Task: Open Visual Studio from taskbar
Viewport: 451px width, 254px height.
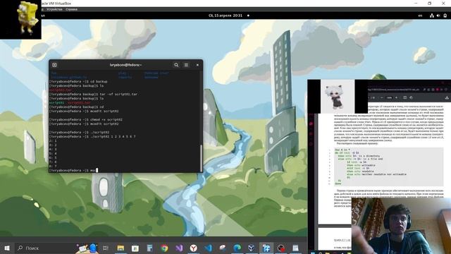Action: tap(179, 248)
